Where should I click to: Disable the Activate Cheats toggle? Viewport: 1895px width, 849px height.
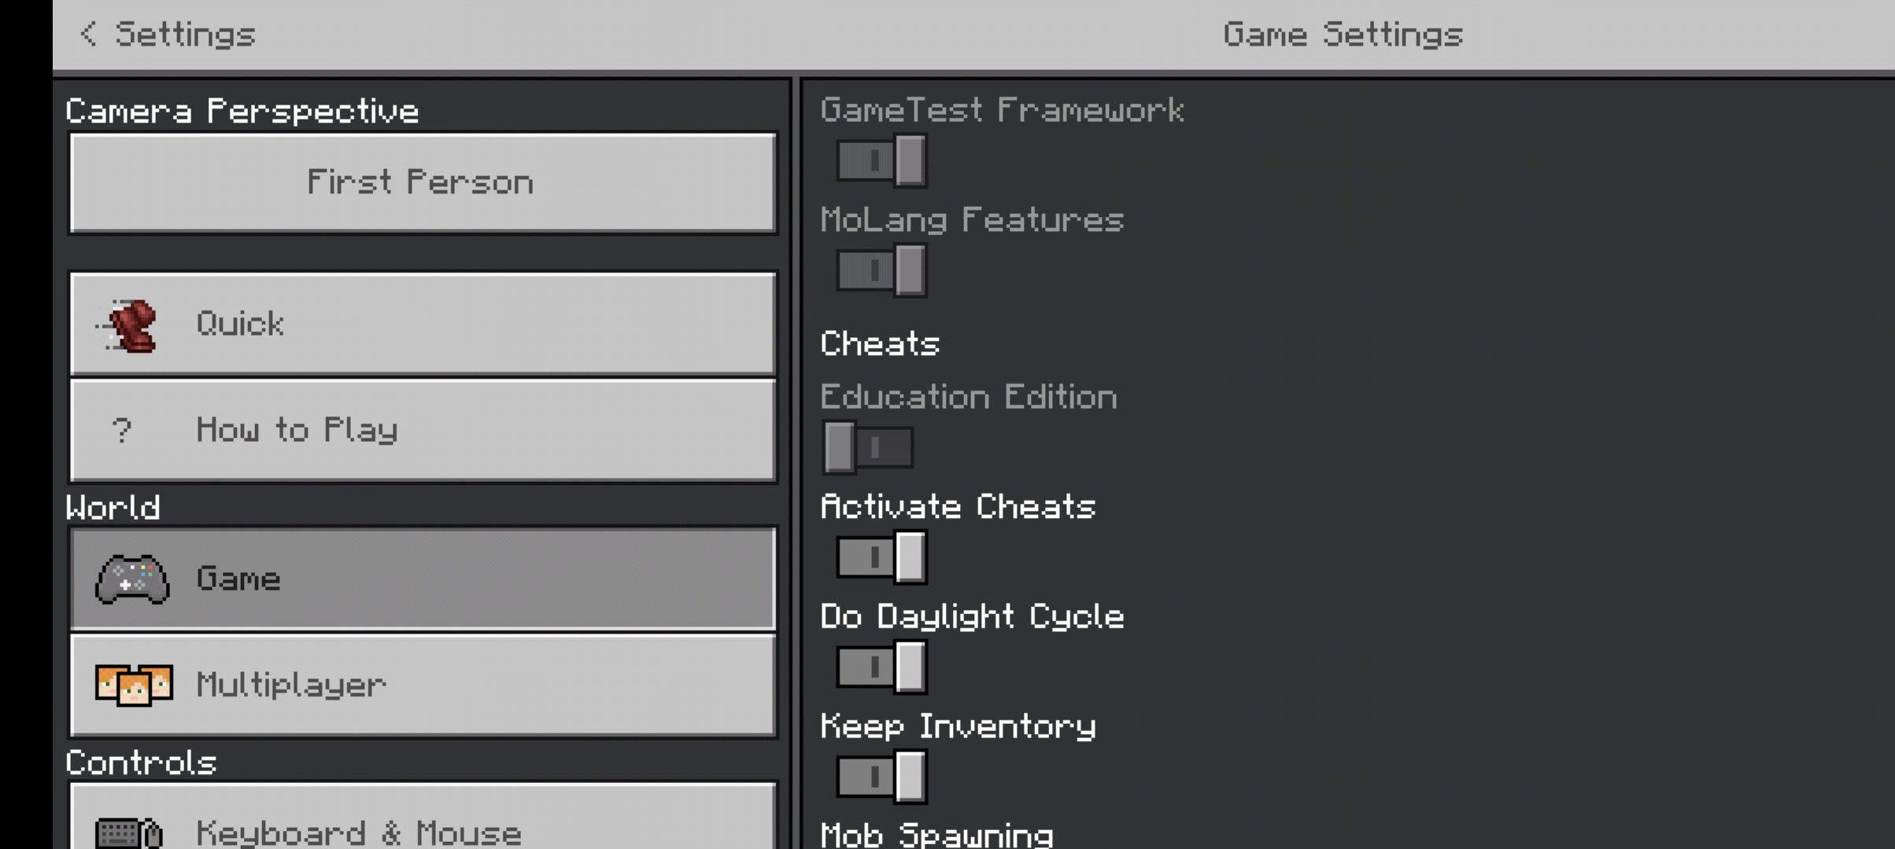[881, 558]
